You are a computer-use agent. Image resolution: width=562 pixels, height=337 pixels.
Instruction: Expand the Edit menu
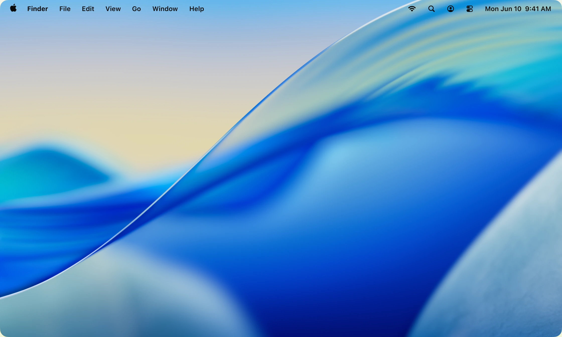88,9
